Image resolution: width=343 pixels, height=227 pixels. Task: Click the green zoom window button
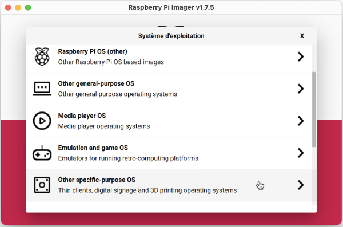coord(28,7)
